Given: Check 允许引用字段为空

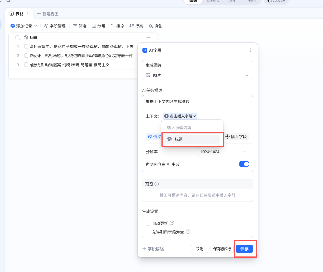Looking at the screenshot, I should [148, 232].
